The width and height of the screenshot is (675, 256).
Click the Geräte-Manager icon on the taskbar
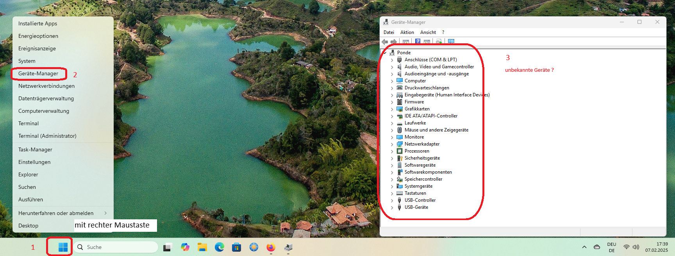tap(288, 247)
